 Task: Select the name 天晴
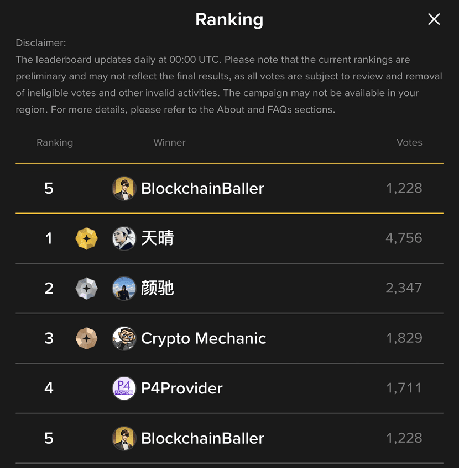click(x=157, y=238)
